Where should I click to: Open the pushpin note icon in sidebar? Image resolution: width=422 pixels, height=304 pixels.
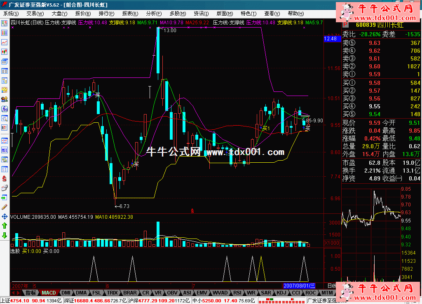tap(4, 188)
